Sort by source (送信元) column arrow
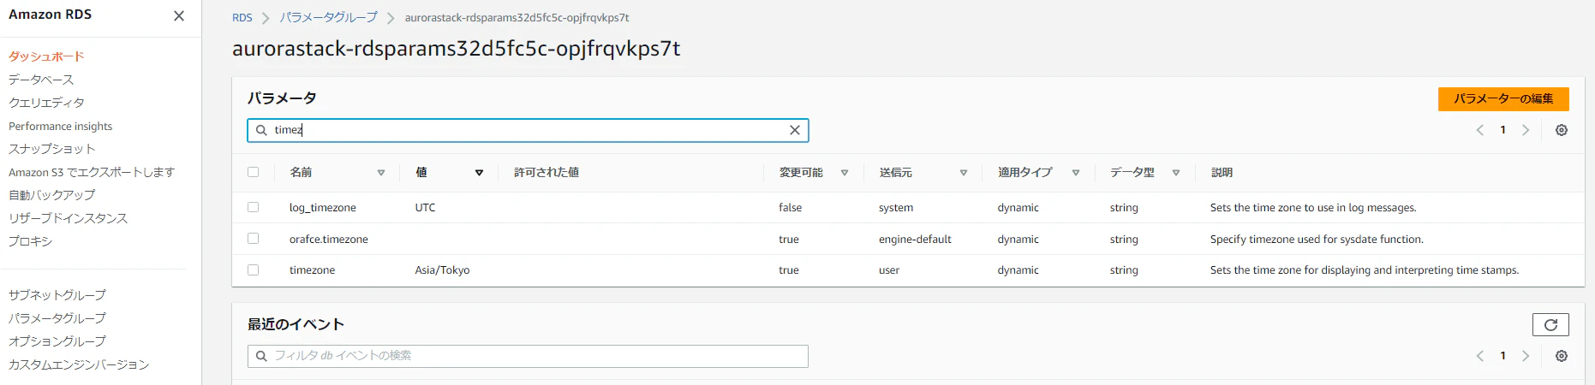 (x=964, y=173)
